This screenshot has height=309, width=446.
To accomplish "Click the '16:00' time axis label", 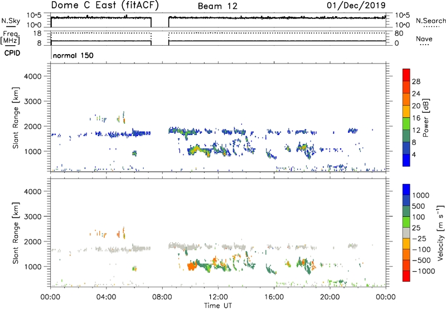I will 274,297.
